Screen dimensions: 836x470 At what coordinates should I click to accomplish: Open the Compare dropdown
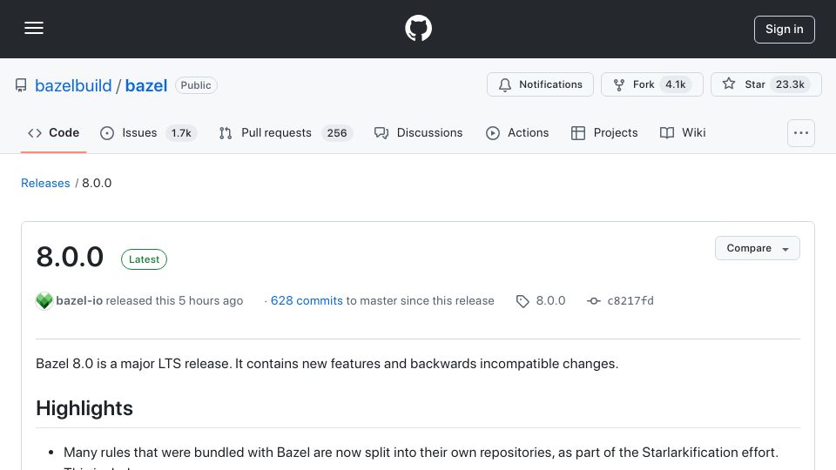click(x=757, y=248)
